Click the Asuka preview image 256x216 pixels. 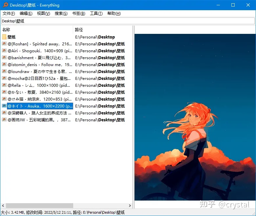coord(195,117)
